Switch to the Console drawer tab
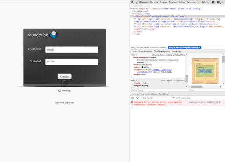 135,94
